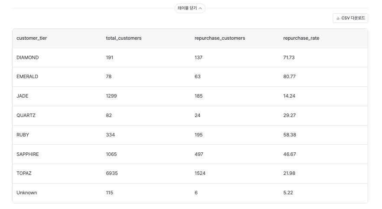Click the 5.22 repurchase rate value
Viewport: 382px width, 209px height.
click(288, 193)
